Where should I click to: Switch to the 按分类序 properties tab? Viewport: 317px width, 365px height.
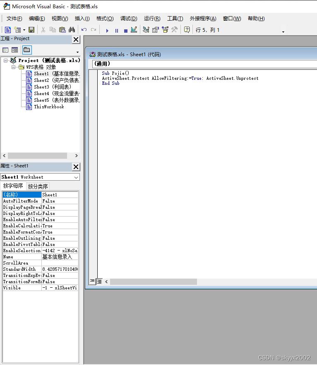[x=38, y=186]
